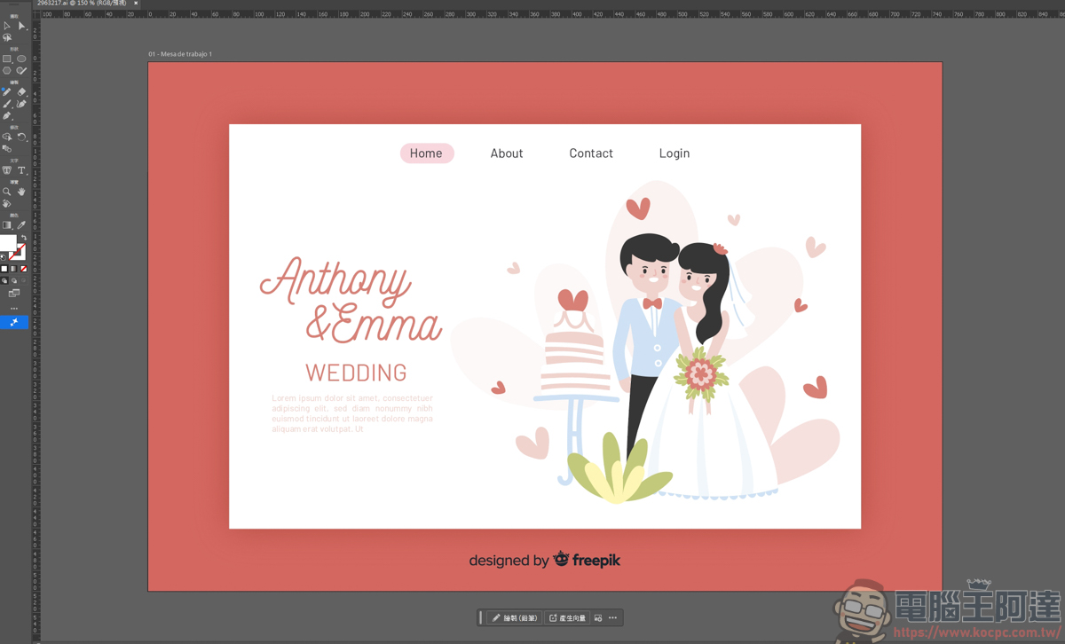The height and width of the screenshot is (644, 1065).
Task: Select the Type tool
Action: pos(21,170)
